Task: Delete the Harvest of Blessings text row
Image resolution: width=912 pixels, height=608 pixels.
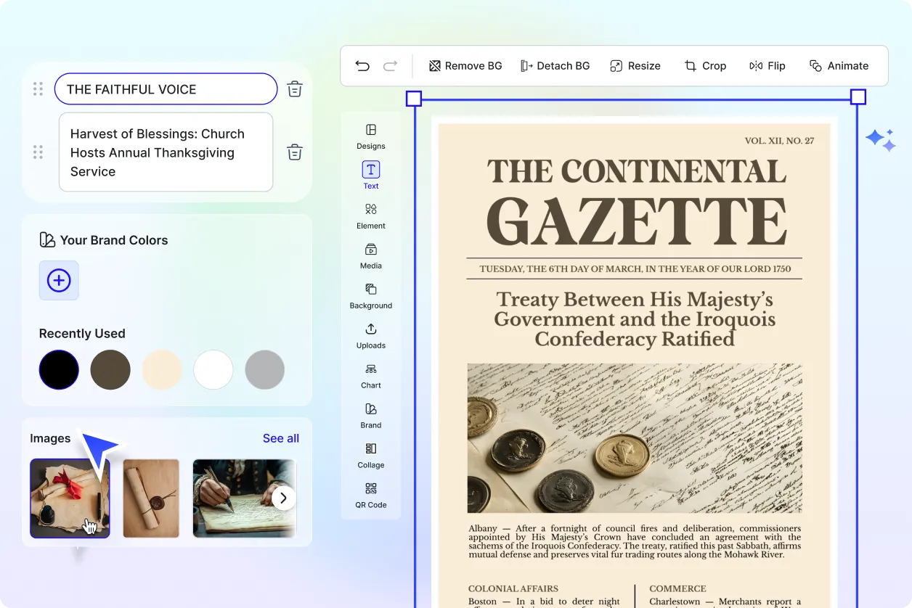Action: point(295,152)
